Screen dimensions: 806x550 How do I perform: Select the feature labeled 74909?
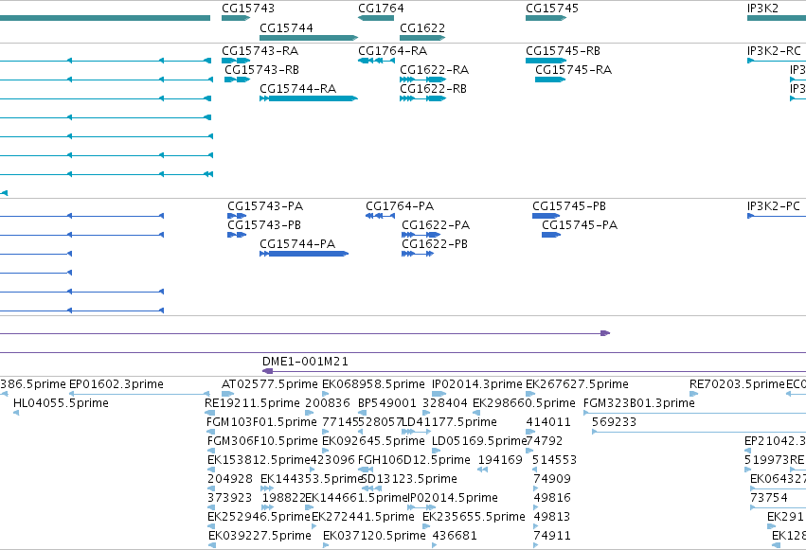click(x=536, y=488)
